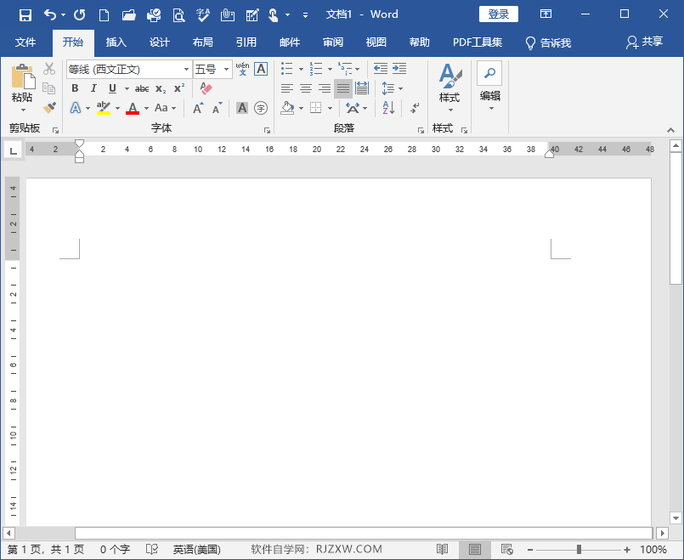Click the Sort A-Z icon
684x560 pixels.
click(x=388, y=108)
